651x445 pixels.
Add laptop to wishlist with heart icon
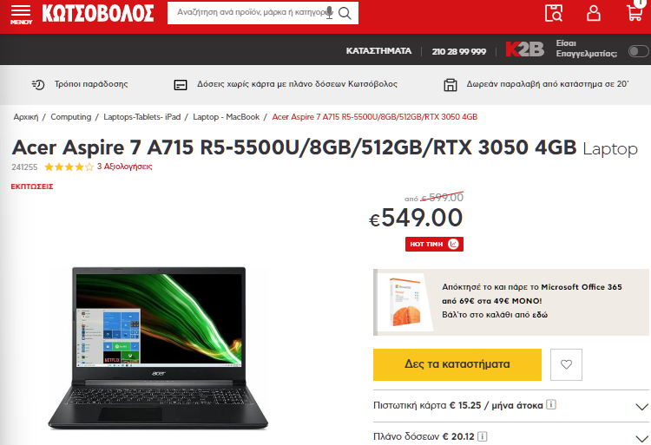click(x=566, y=364)
